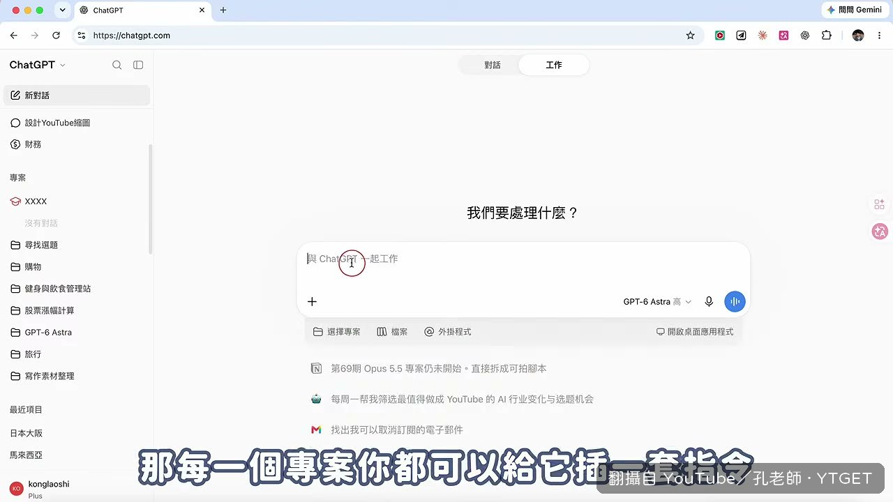
Task: Start voice mode with blue waveform button
Action: [x=735, y=301]
